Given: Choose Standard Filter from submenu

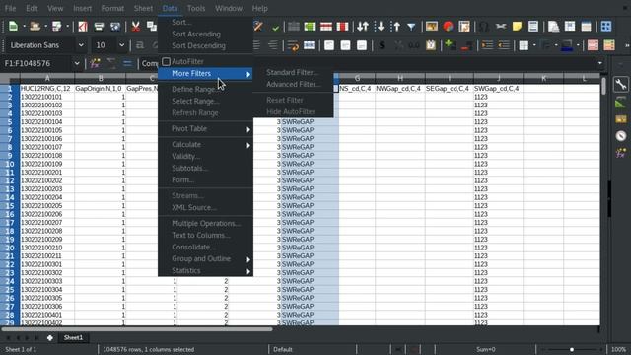Looking at the screenshot, I should (293, 72).
